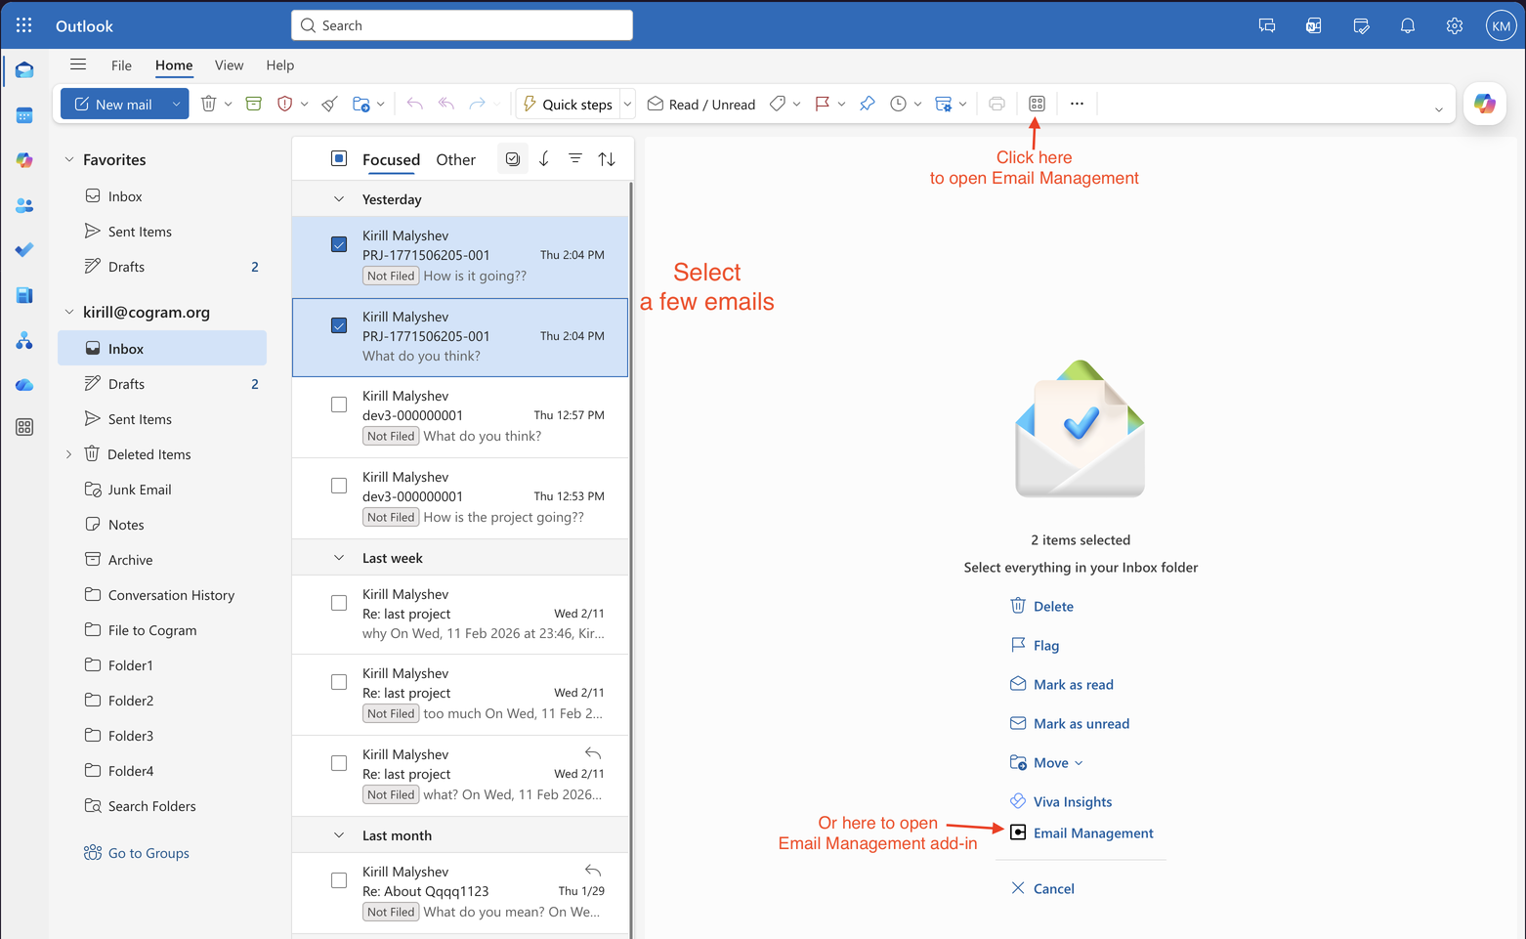Click the Archive icon in the ribbon
The image size is (1526, 939).
click(254, 104)
